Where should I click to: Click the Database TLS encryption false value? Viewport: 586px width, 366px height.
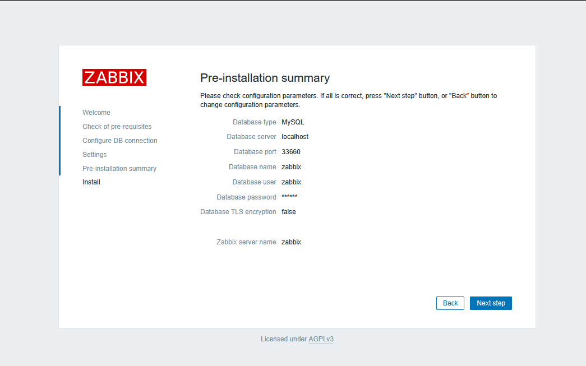[x=288, y=211]
